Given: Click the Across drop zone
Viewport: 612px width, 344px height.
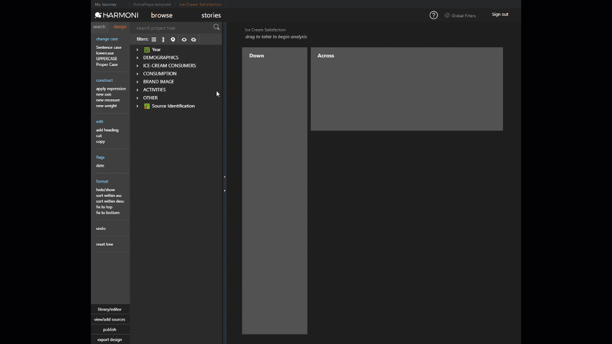Looking at the screenshot, I should pyautogui.click(x=407, y=89).
